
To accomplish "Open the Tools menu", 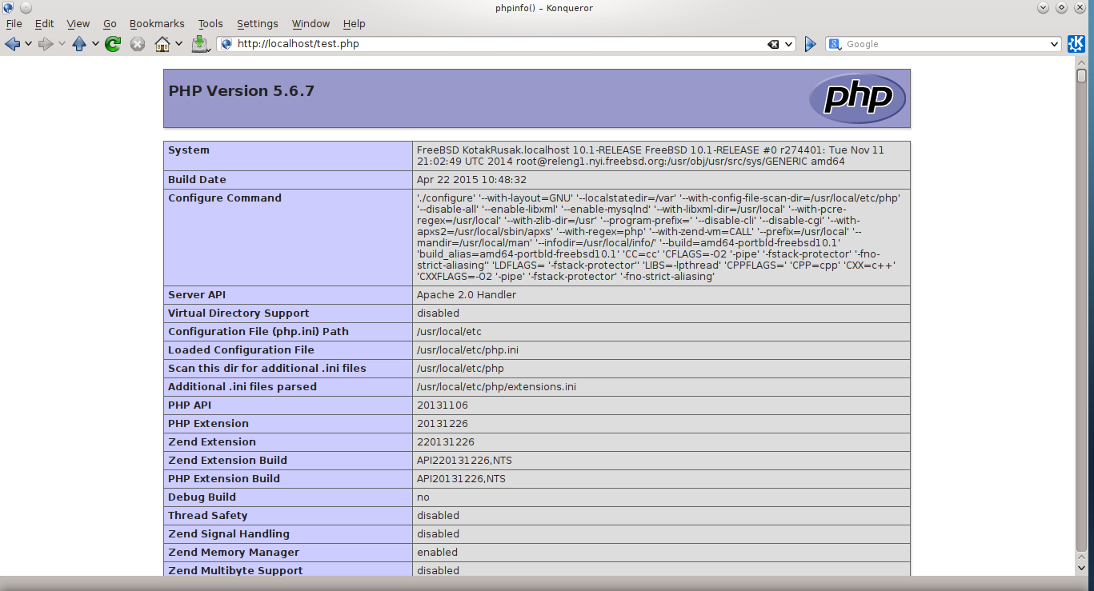I will click(x=210, y=24).
